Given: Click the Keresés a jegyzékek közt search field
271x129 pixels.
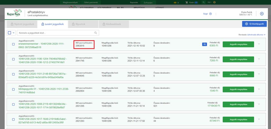Looking at the screenshot, I should 58,33.
